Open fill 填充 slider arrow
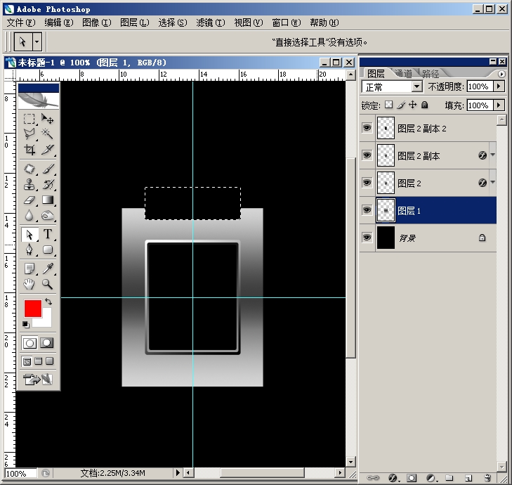 [499, 105]
